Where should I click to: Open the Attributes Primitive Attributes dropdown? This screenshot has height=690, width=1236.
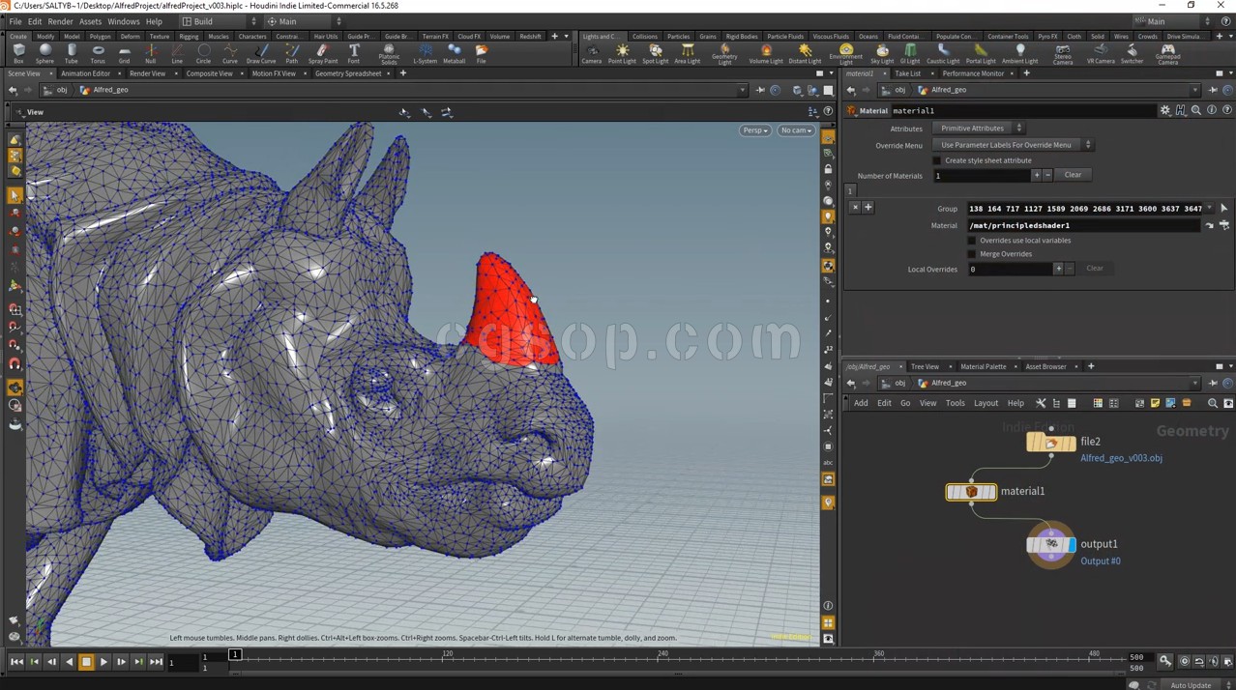point(978,129)
